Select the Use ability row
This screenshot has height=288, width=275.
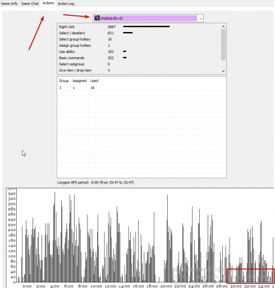tap(139, 52)
